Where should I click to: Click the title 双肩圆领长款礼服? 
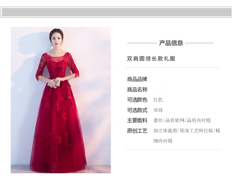[x=151, y=58]
